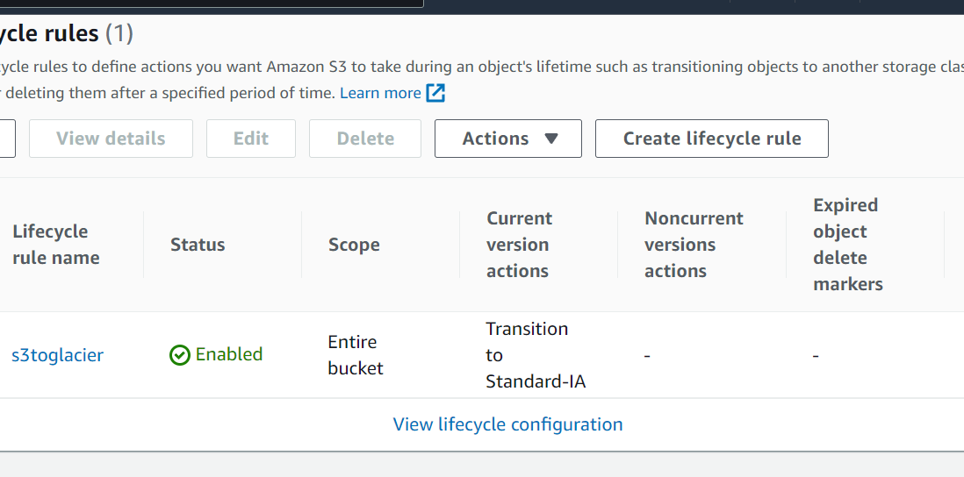964x477 pixels.
Task: Click the Create lifecycle rule button
Action: click(x=711, y=139)
